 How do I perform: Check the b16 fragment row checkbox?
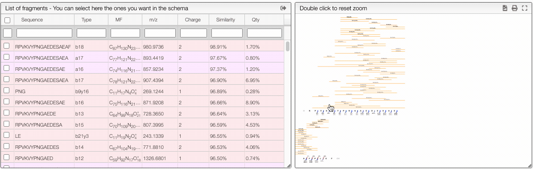[6, 101]
